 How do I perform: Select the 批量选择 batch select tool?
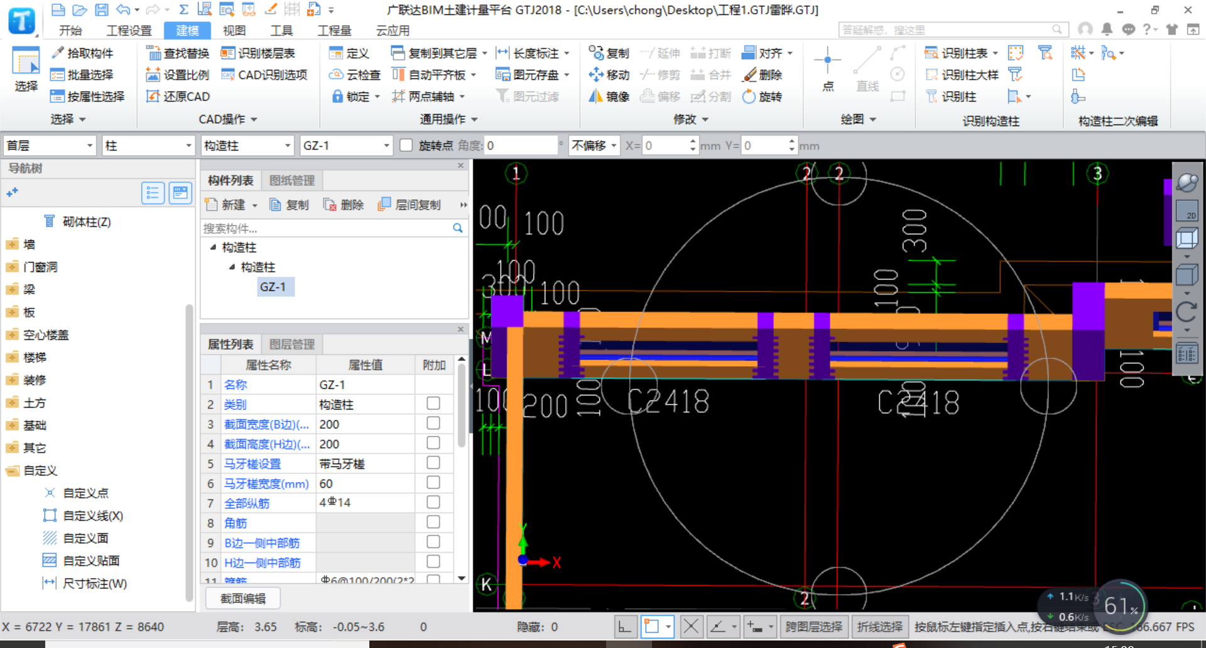[x=82, y=75]
